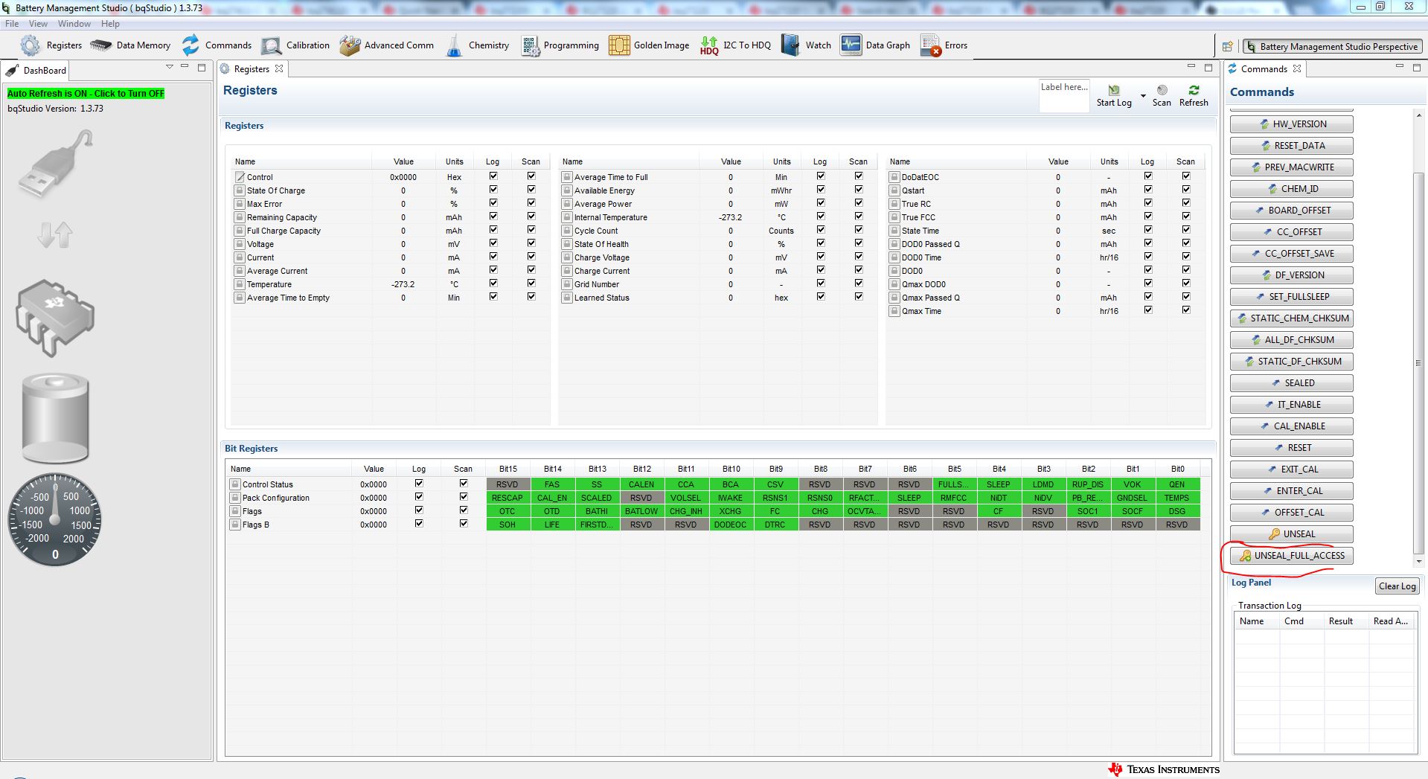
Task: Click the Commands list scrollbar
Action: click(1419, 363)
